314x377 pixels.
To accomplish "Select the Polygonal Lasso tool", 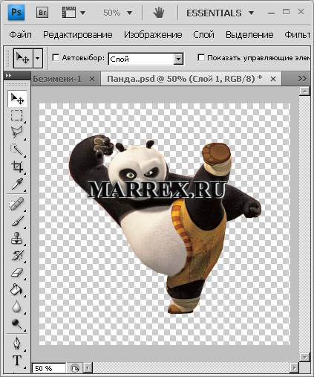I will (17, 132).
